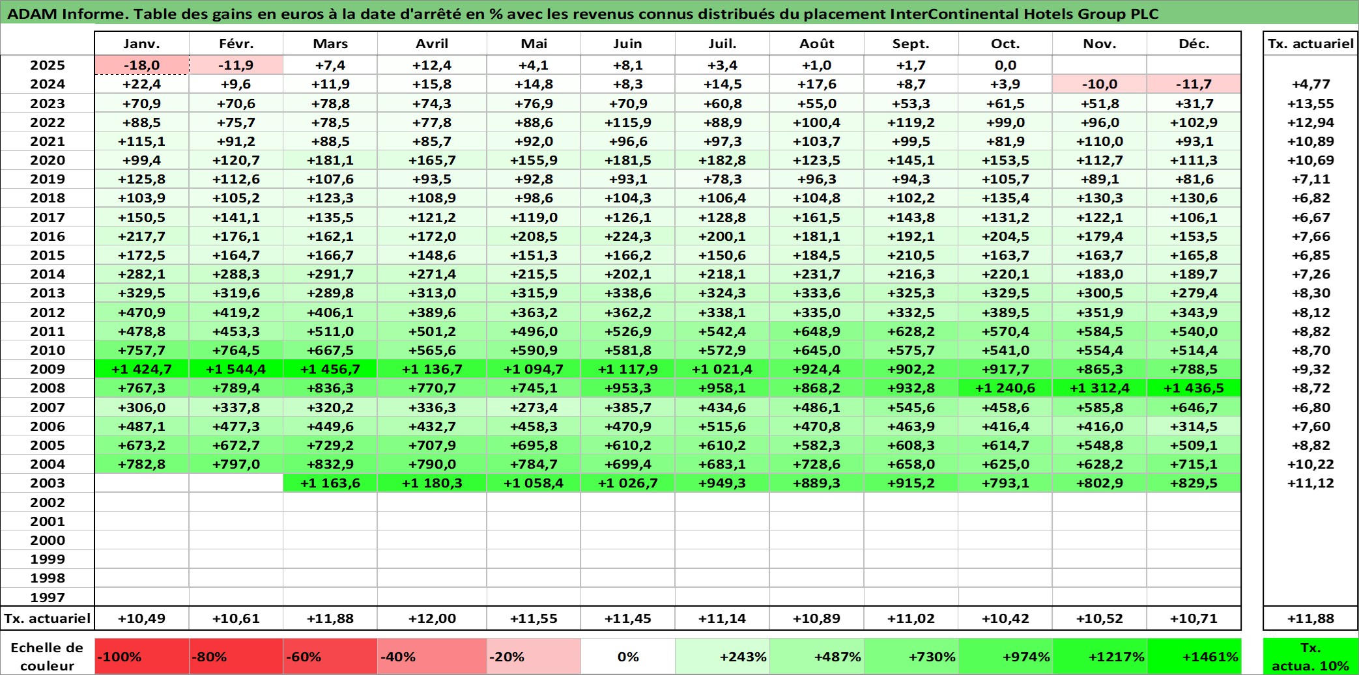
Task: Click the Tx. actua. 10% green box
Action: click(x=1310, y=657)
